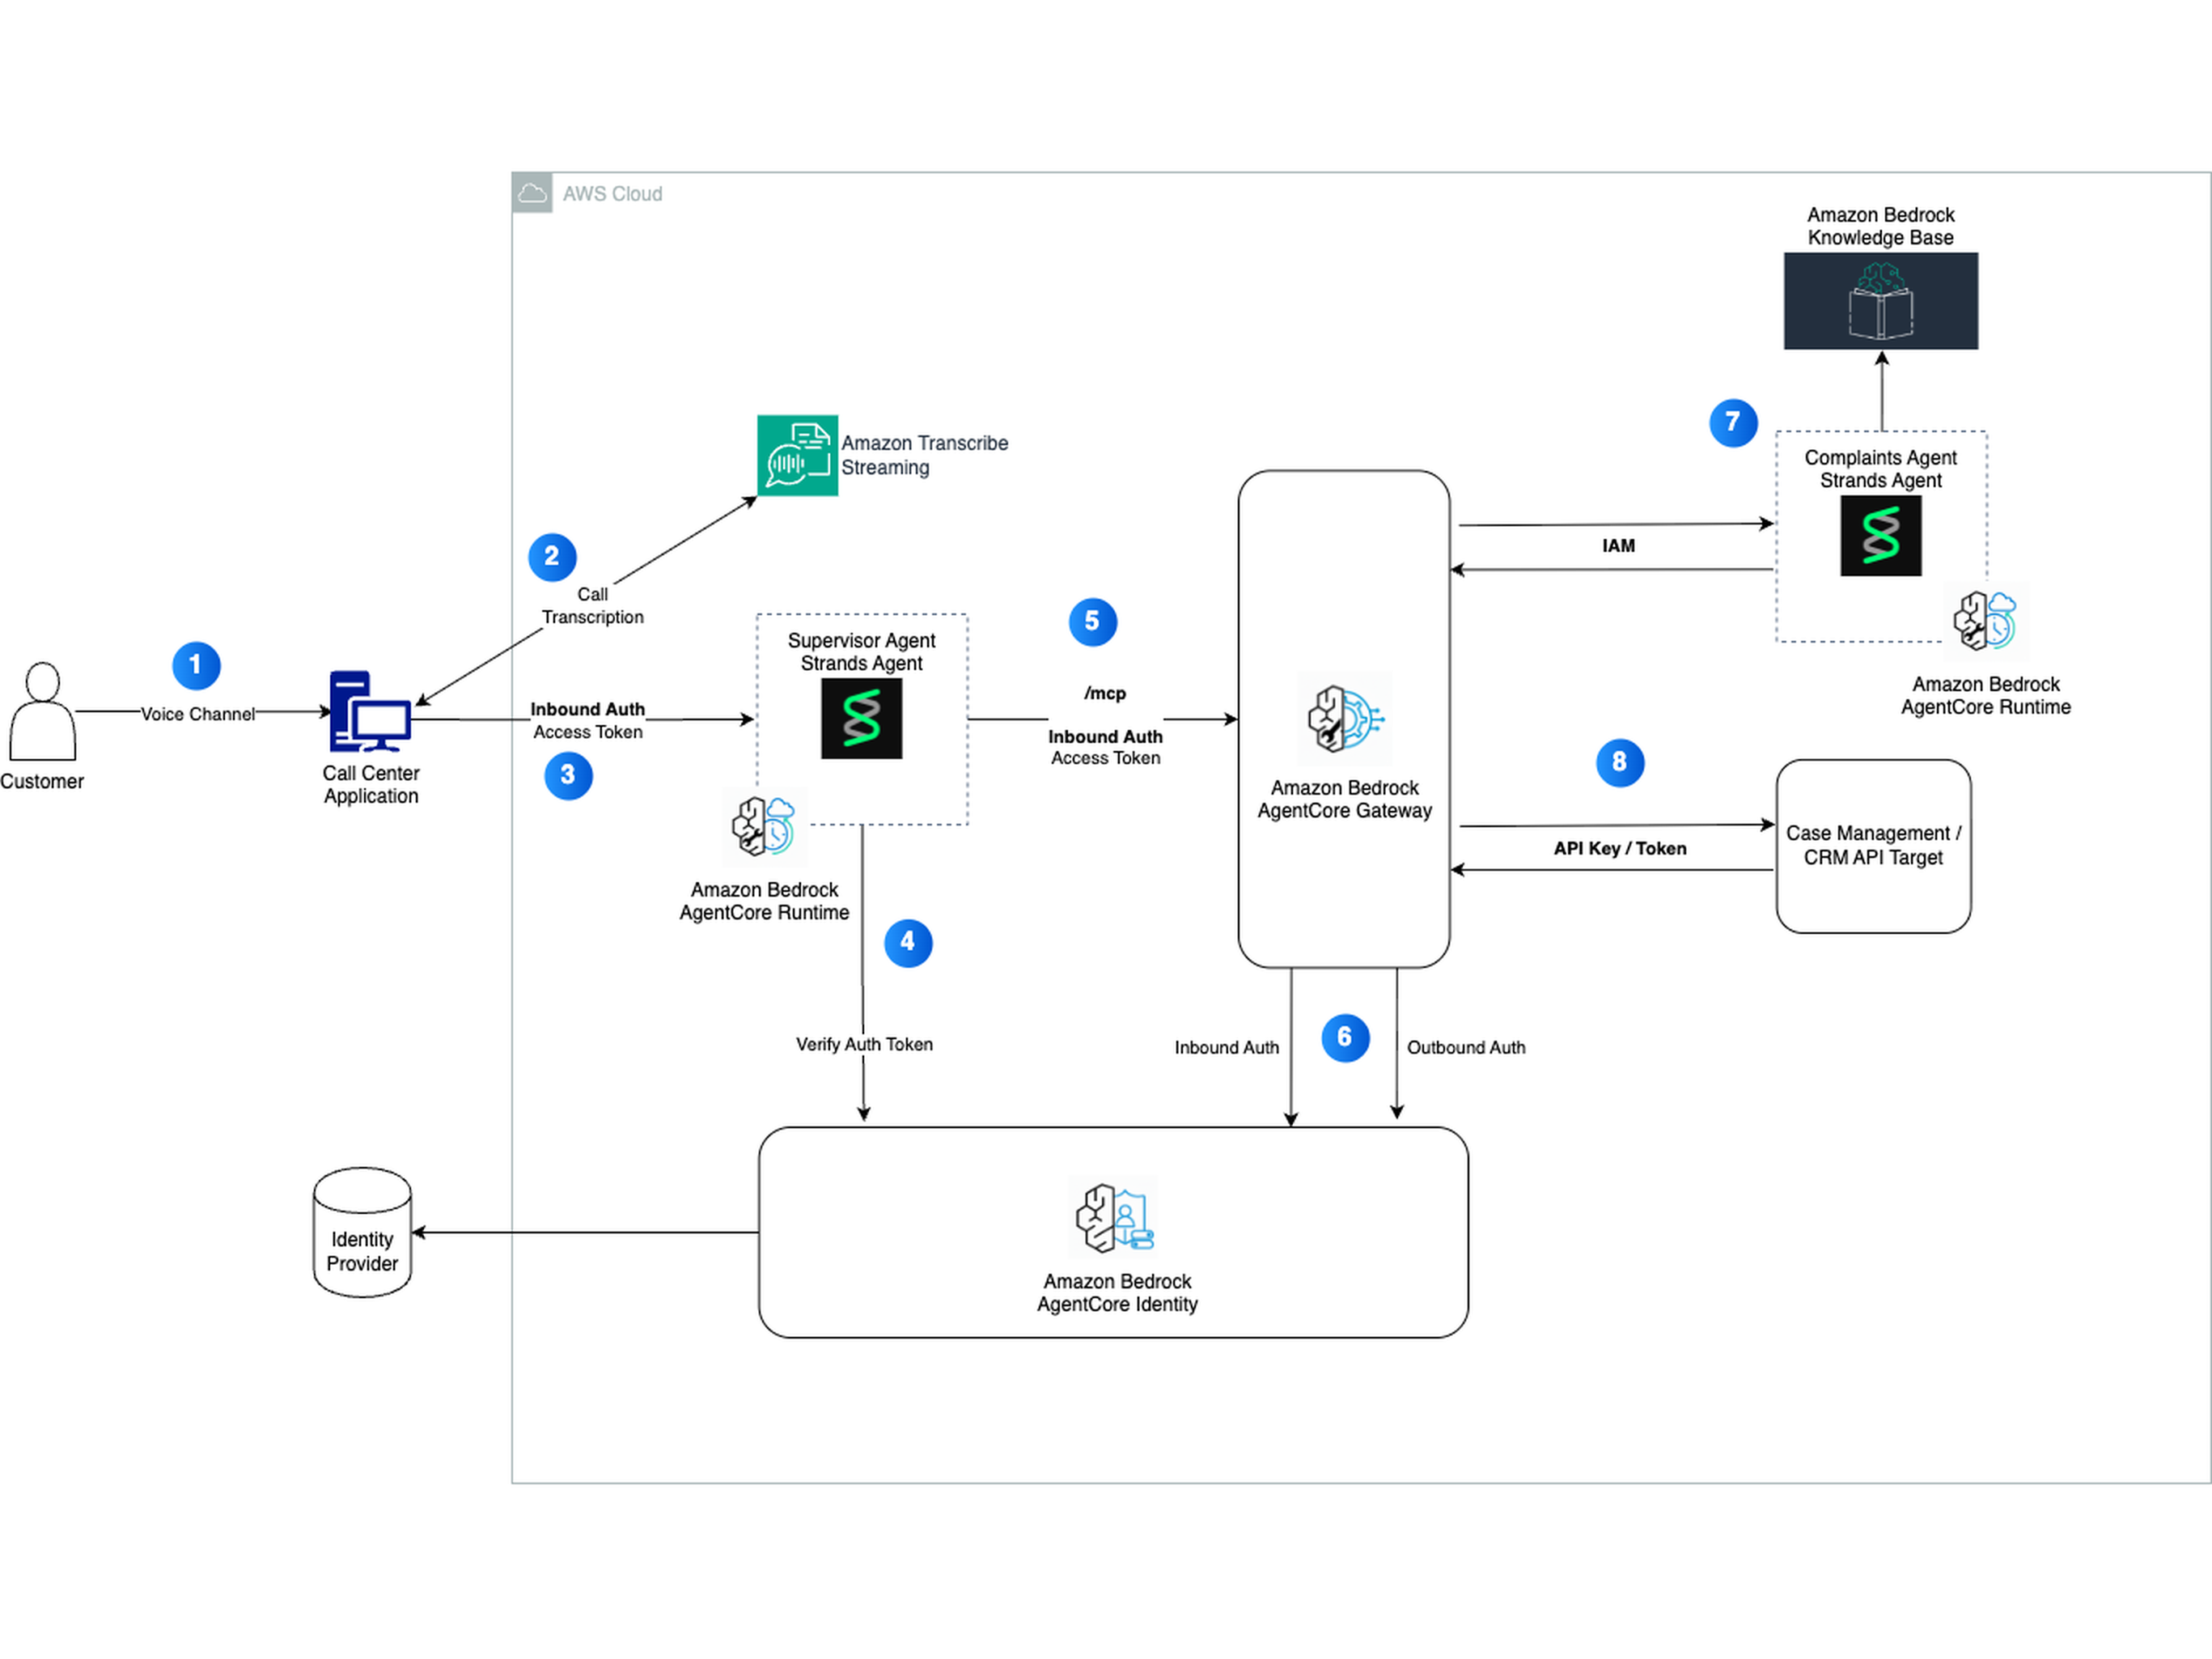Click the 'Customer' label
This screenshot has height=1659, width=2212.
[42, 781]
